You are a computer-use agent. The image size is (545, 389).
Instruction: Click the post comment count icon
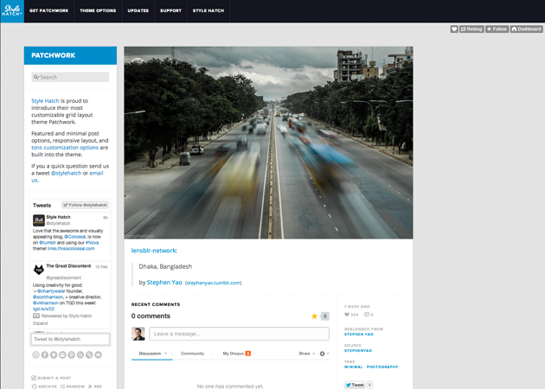tap(368, 315)
